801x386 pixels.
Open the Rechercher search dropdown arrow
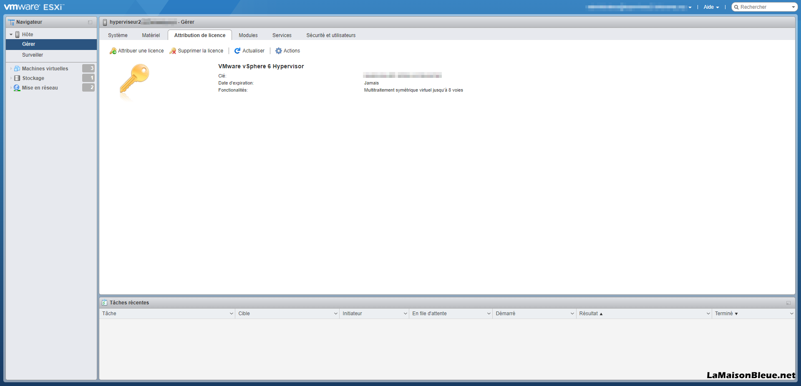pyautogui.click(x=793, y=7)
